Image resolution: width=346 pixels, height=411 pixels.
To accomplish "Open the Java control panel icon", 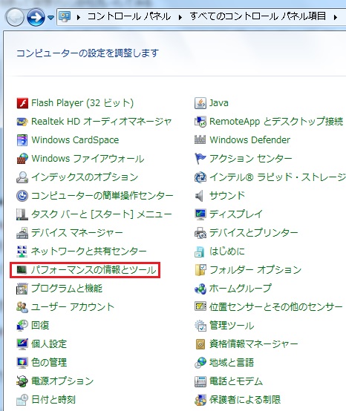I will (200, 103).
